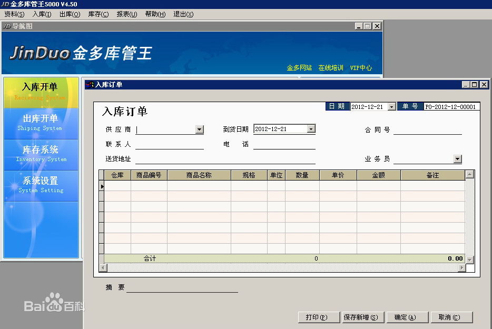Click the 保存新增(S) button
This screenshot has height=329, width=492.
click(x=360, y=317)
